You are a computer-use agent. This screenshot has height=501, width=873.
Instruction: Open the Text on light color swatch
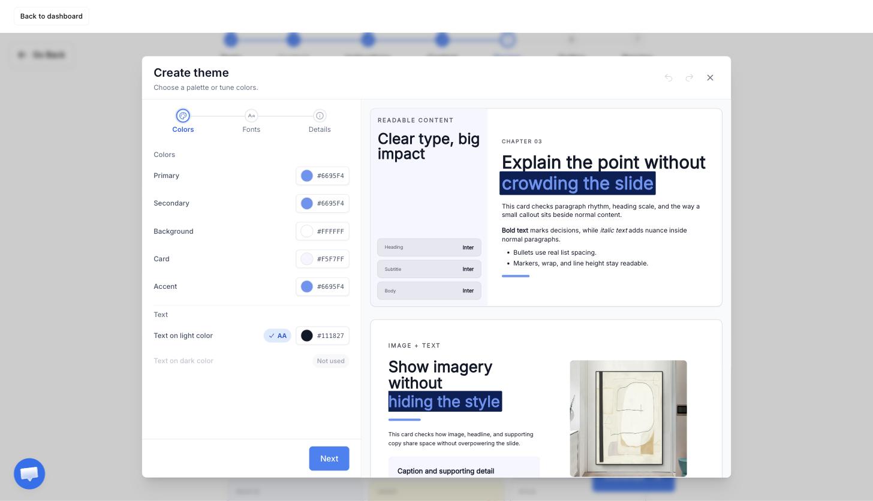[x=307, y=336]
